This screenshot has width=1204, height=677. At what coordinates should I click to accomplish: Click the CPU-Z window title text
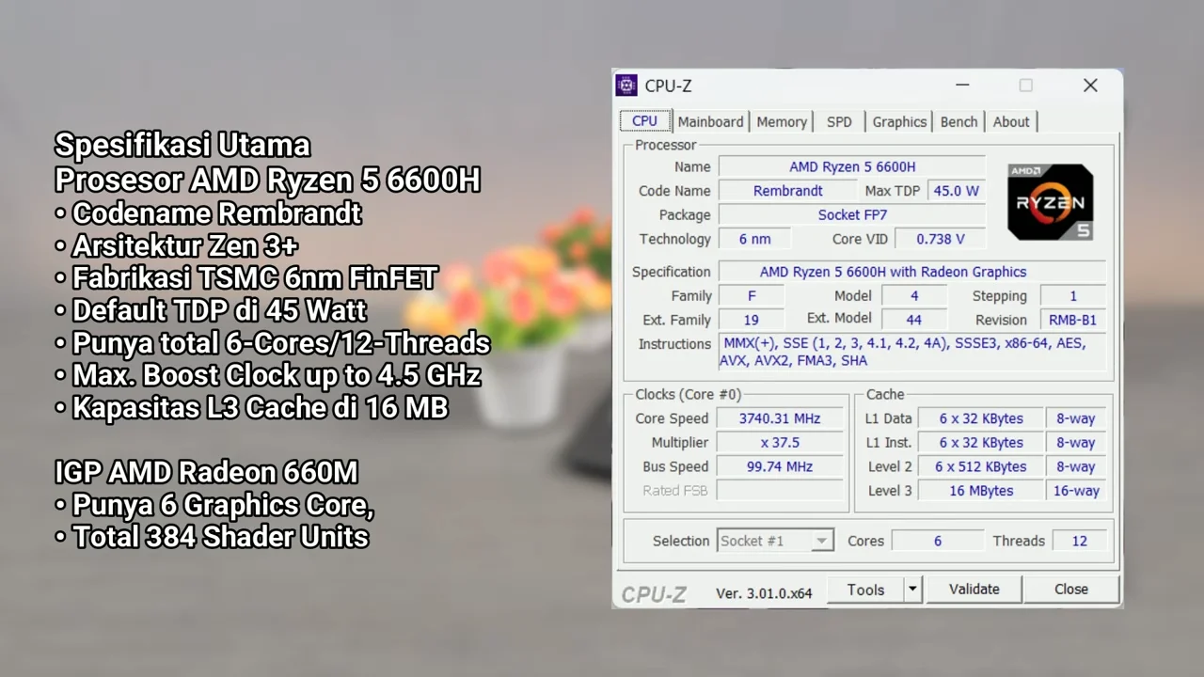[x=668, y=86]
